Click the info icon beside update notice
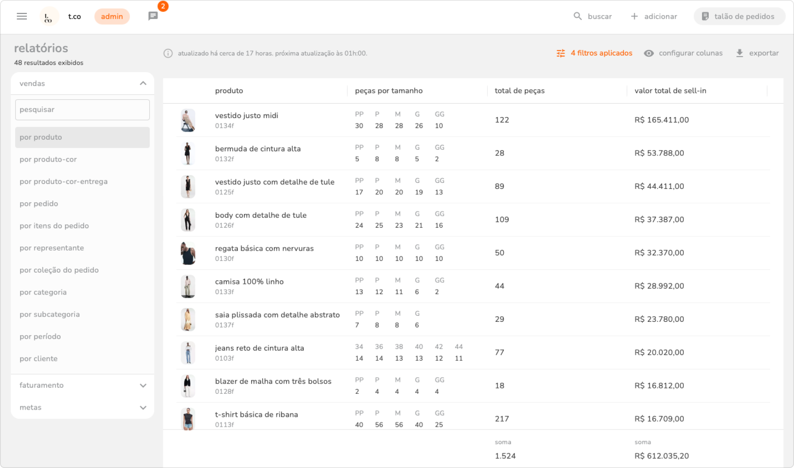This screenshot has height=468, width=794. pos(168,53)
